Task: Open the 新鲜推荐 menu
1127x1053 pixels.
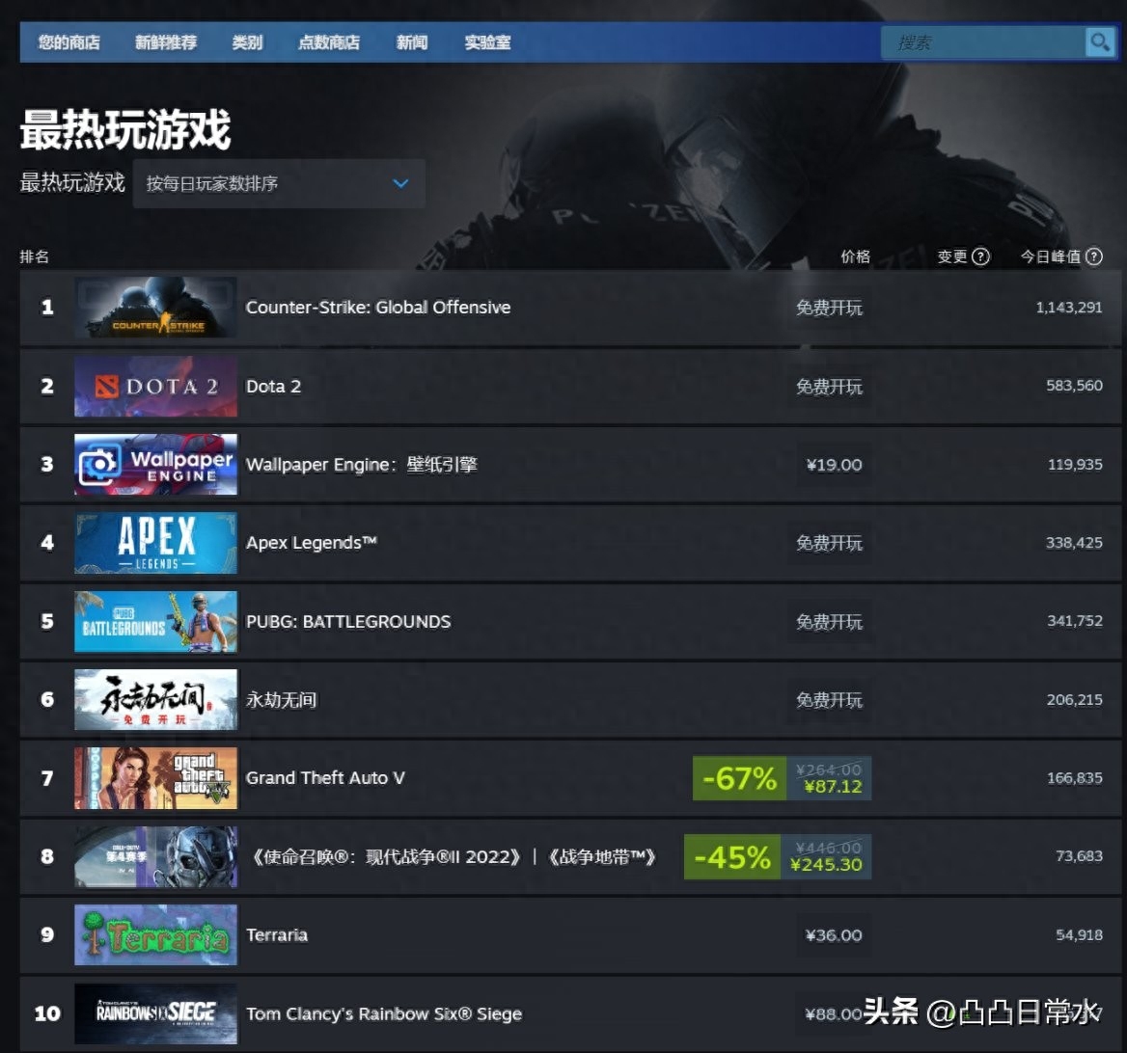Action: (x=166, y=42)
